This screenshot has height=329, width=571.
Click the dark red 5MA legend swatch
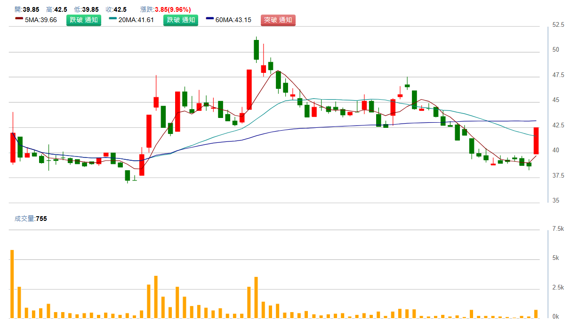(x=19, y=18)
